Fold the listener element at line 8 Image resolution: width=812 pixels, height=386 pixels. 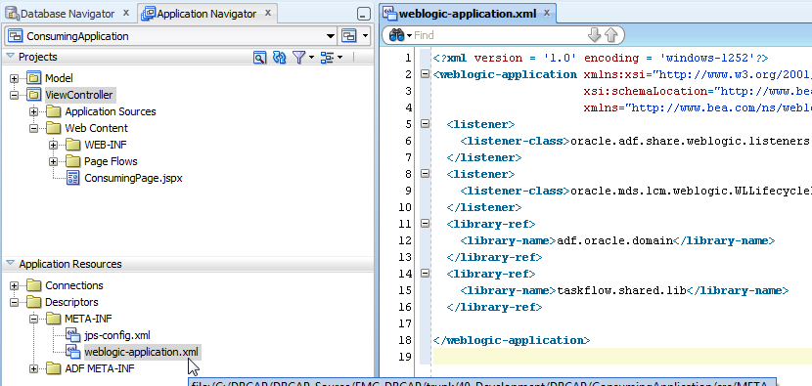425,174
